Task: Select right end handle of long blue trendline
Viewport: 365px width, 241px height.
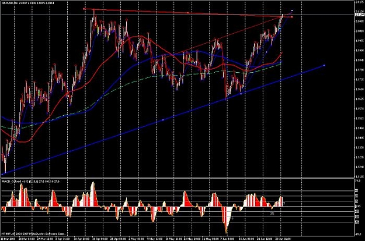Action: pyautogui.click(x=324, y=65)
